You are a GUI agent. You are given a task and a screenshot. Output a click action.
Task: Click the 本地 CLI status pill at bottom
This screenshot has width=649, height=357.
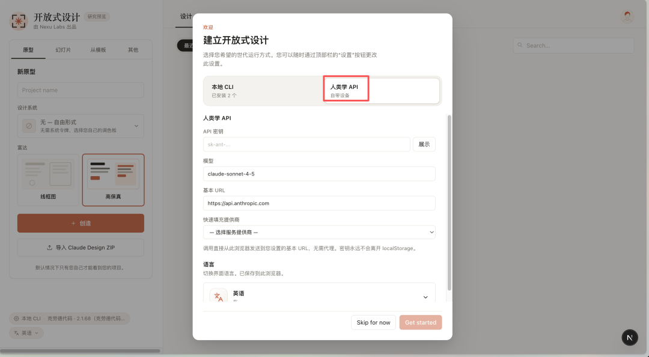[69, 319]
